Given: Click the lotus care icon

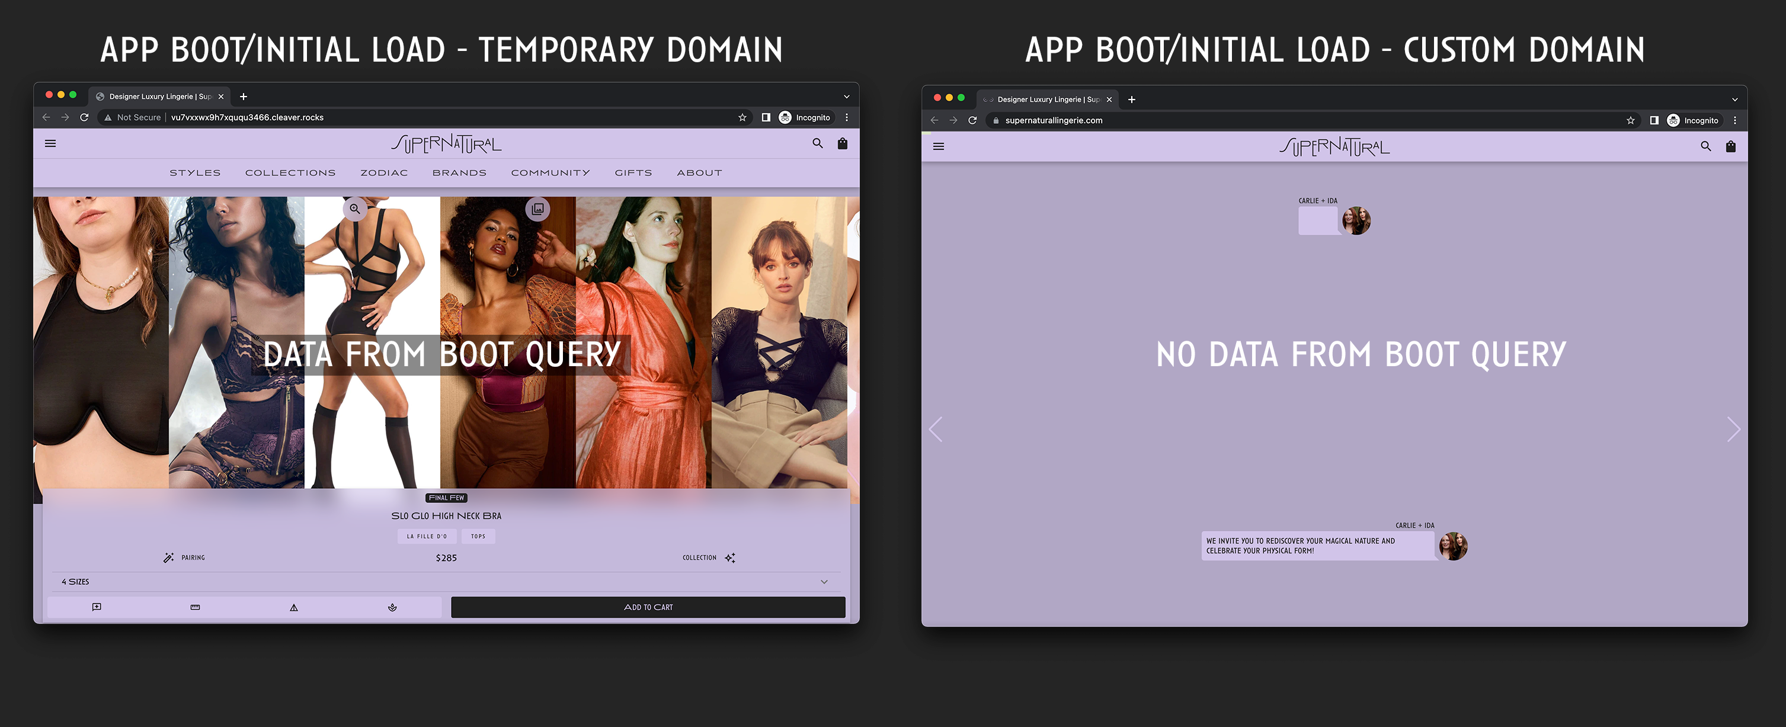Looking at the screenshot, I should [x=392, y=607].
